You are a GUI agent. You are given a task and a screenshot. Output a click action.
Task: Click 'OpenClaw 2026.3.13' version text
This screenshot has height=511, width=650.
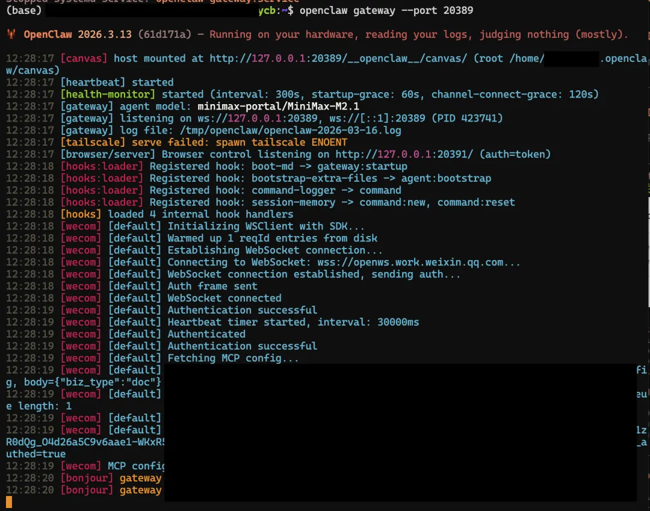(x=78, y=34)
